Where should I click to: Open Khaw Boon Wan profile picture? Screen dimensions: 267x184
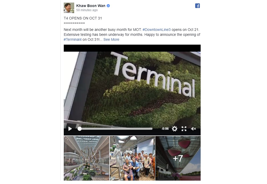click(69, 8)
